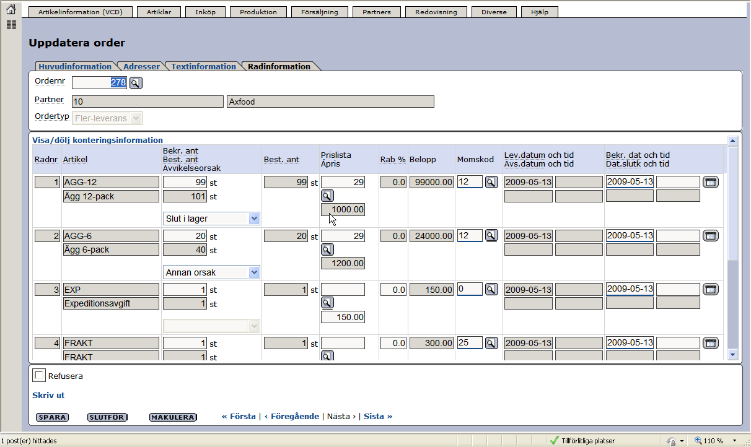This screenshot has width=751, height=447.
Task: Click the trusted sites status icon
Action: pyautogui.click(x=554, y=441)
